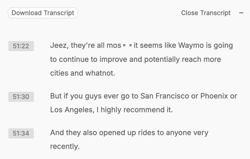Select the line "And they also opened up rides"

(129, 132)
